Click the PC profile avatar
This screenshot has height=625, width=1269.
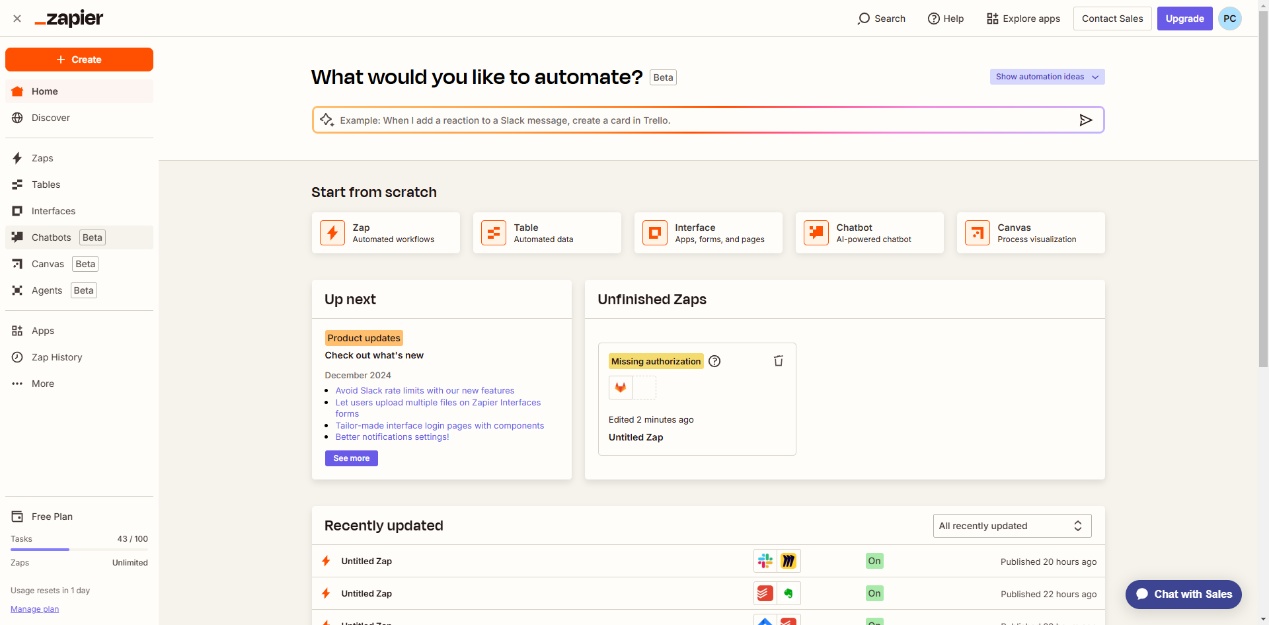(1229, 19)
